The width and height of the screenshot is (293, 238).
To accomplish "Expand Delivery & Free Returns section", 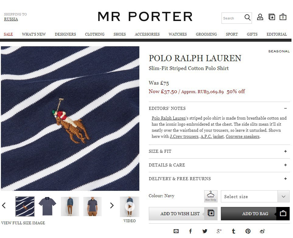I will click(219, 179).
